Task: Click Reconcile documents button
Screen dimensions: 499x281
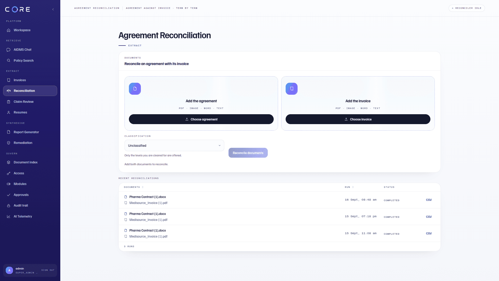Action: (248, 153)
